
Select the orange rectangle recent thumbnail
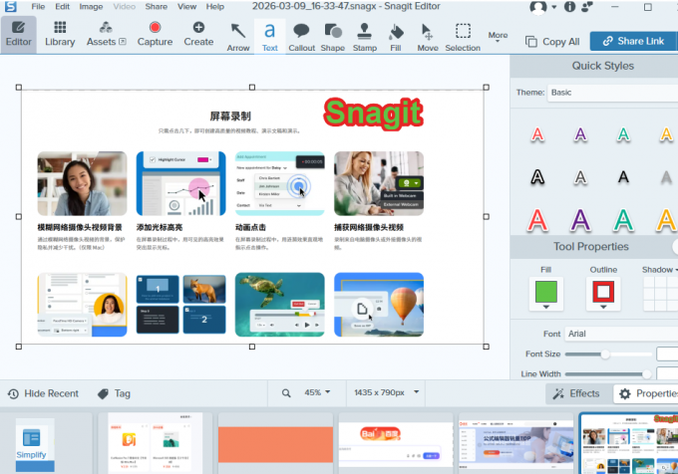[275, 445]
